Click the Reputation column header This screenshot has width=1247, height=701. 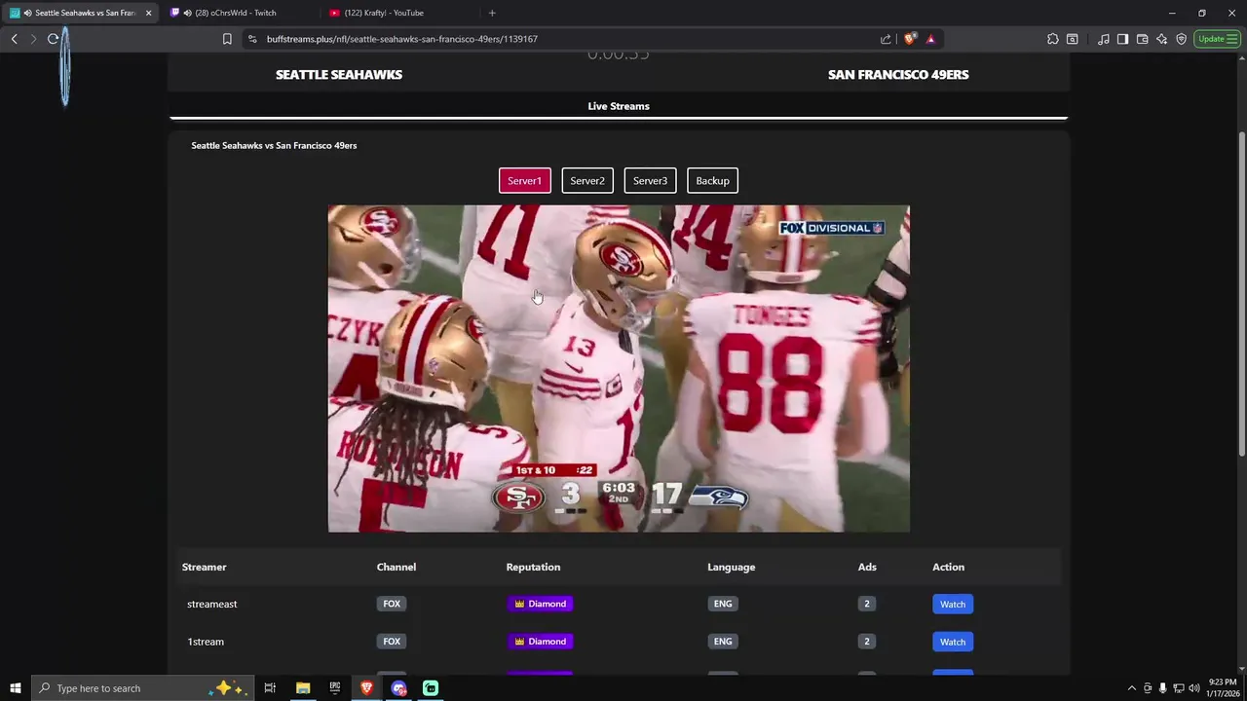click(x=533, y=567)
